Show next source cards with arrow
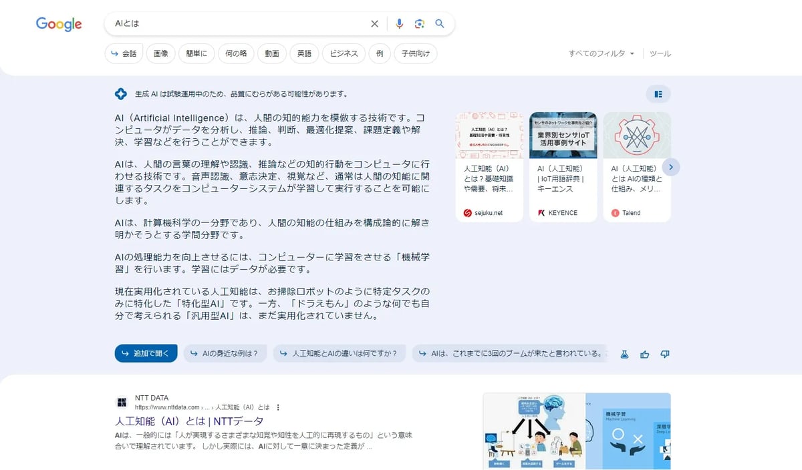The width and height of the screenshot is (802, 470). pos(671,167)
